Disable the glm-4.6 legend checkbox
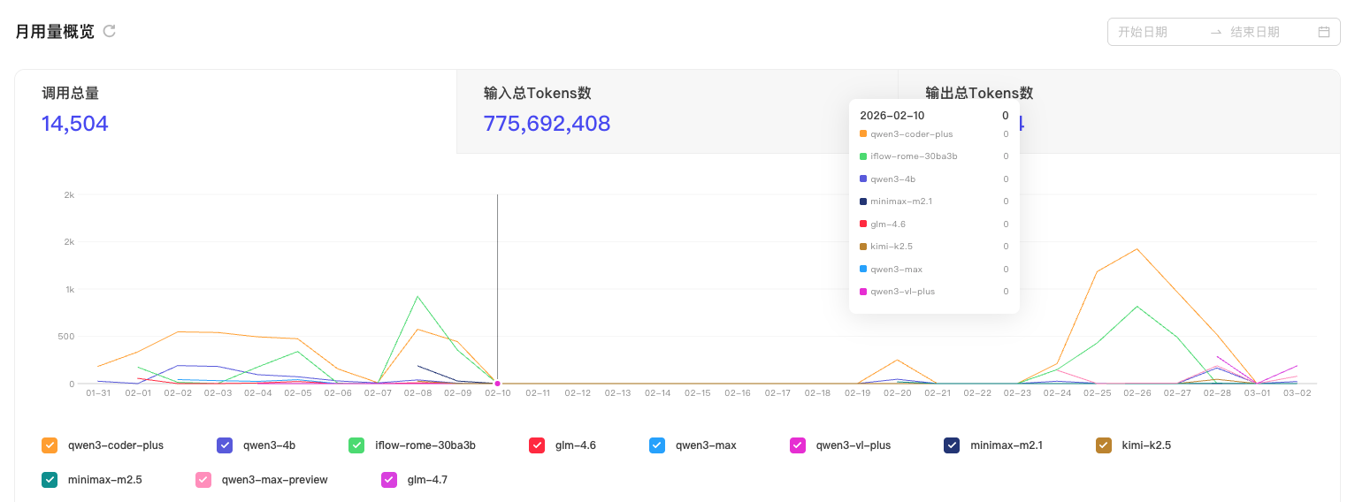1355x502 pixels. pos(536,445)
